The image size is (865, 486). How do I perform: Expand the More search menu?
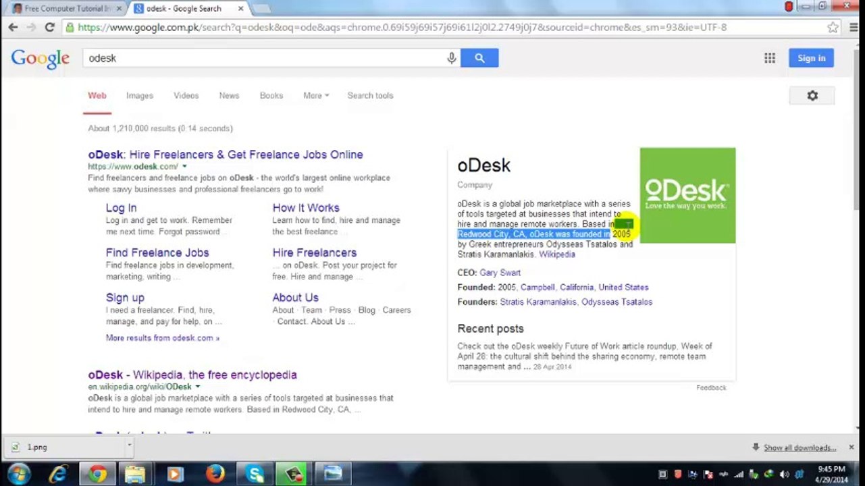pos(316,96)
